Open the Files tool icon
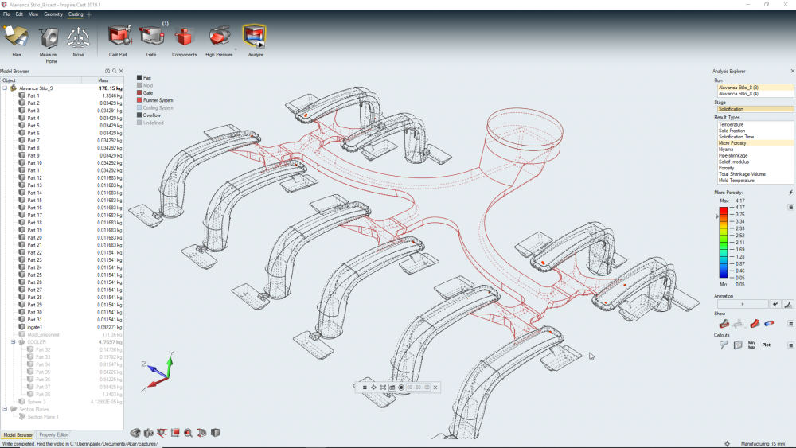This screenshot has width=796, height=448. point(16,37)
